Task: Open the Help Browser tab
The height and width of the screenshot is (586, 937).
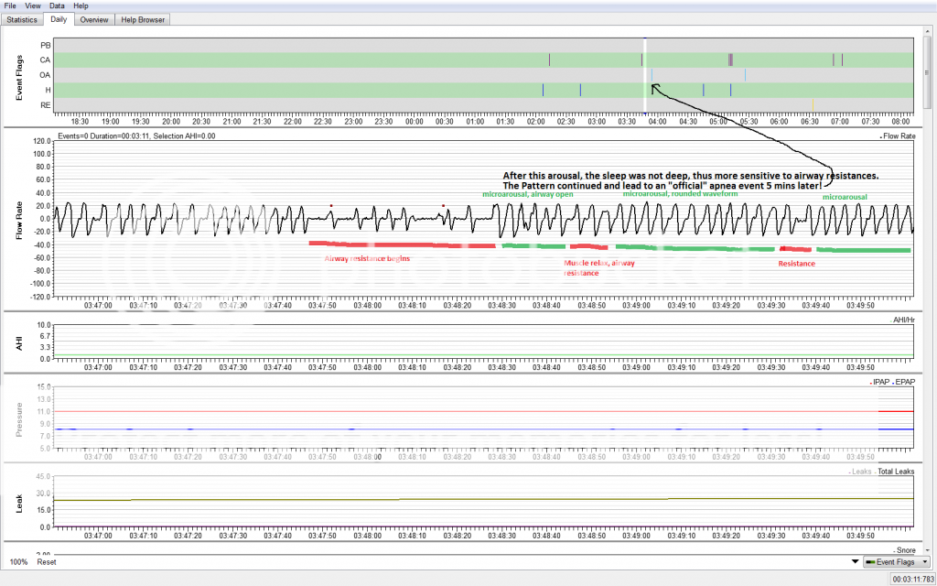Action: [142, 19]
